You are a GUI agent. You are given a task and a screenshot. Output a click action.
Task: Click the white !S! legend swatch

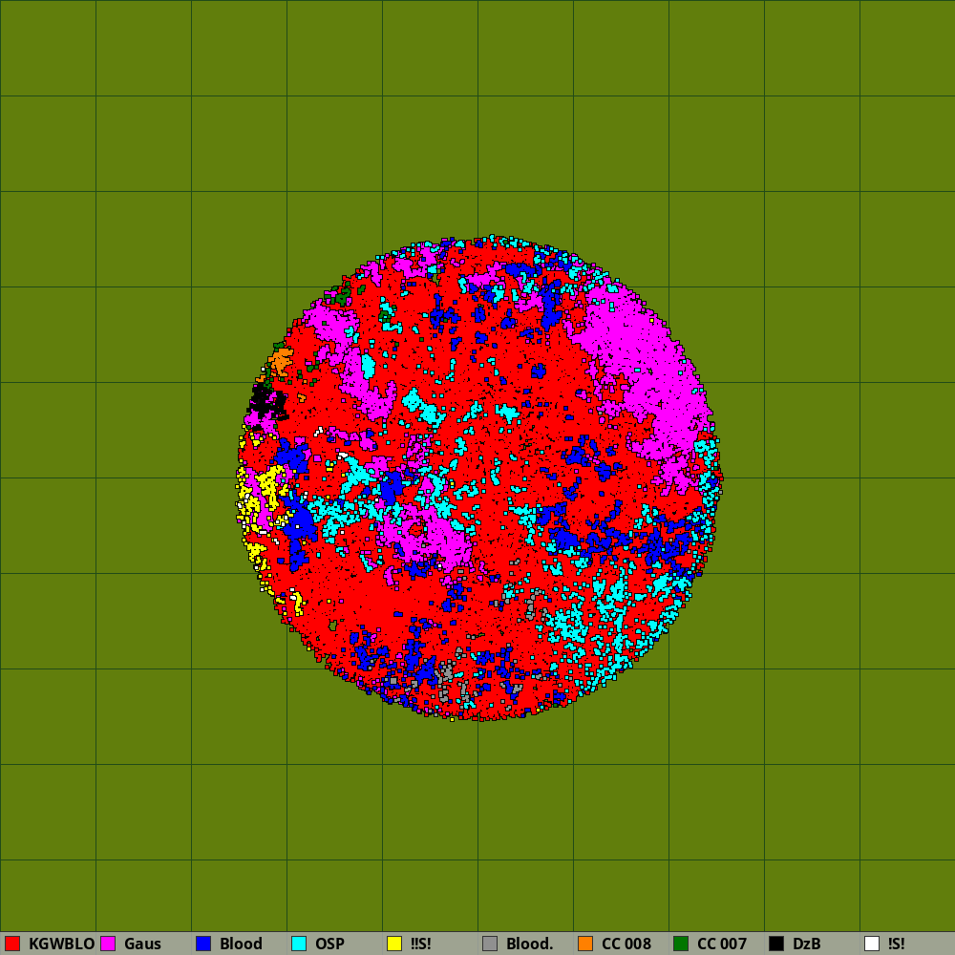(872, 944)
